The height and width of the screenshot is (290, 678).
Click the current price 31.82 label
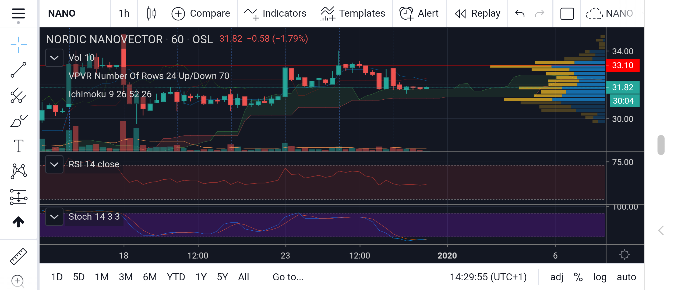coord(623,87)
